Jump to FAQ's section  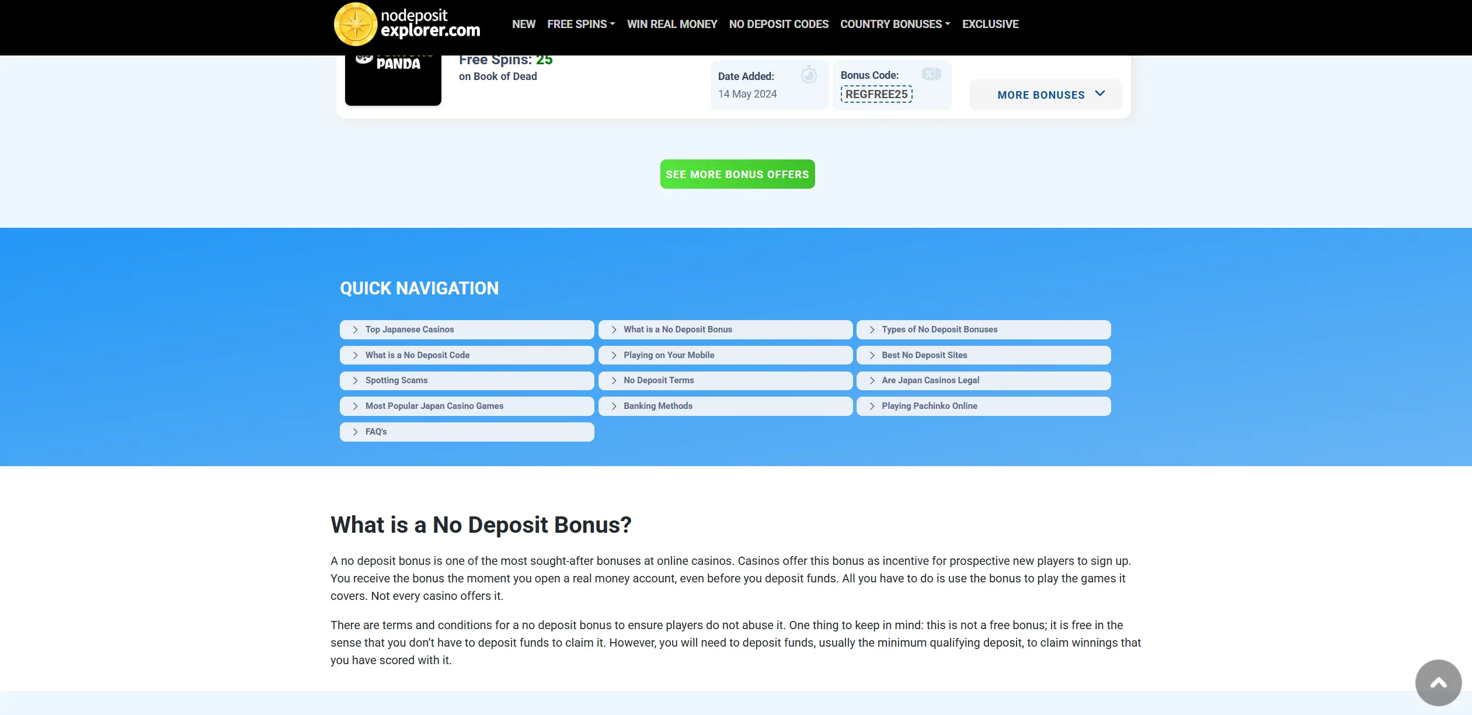467,432
